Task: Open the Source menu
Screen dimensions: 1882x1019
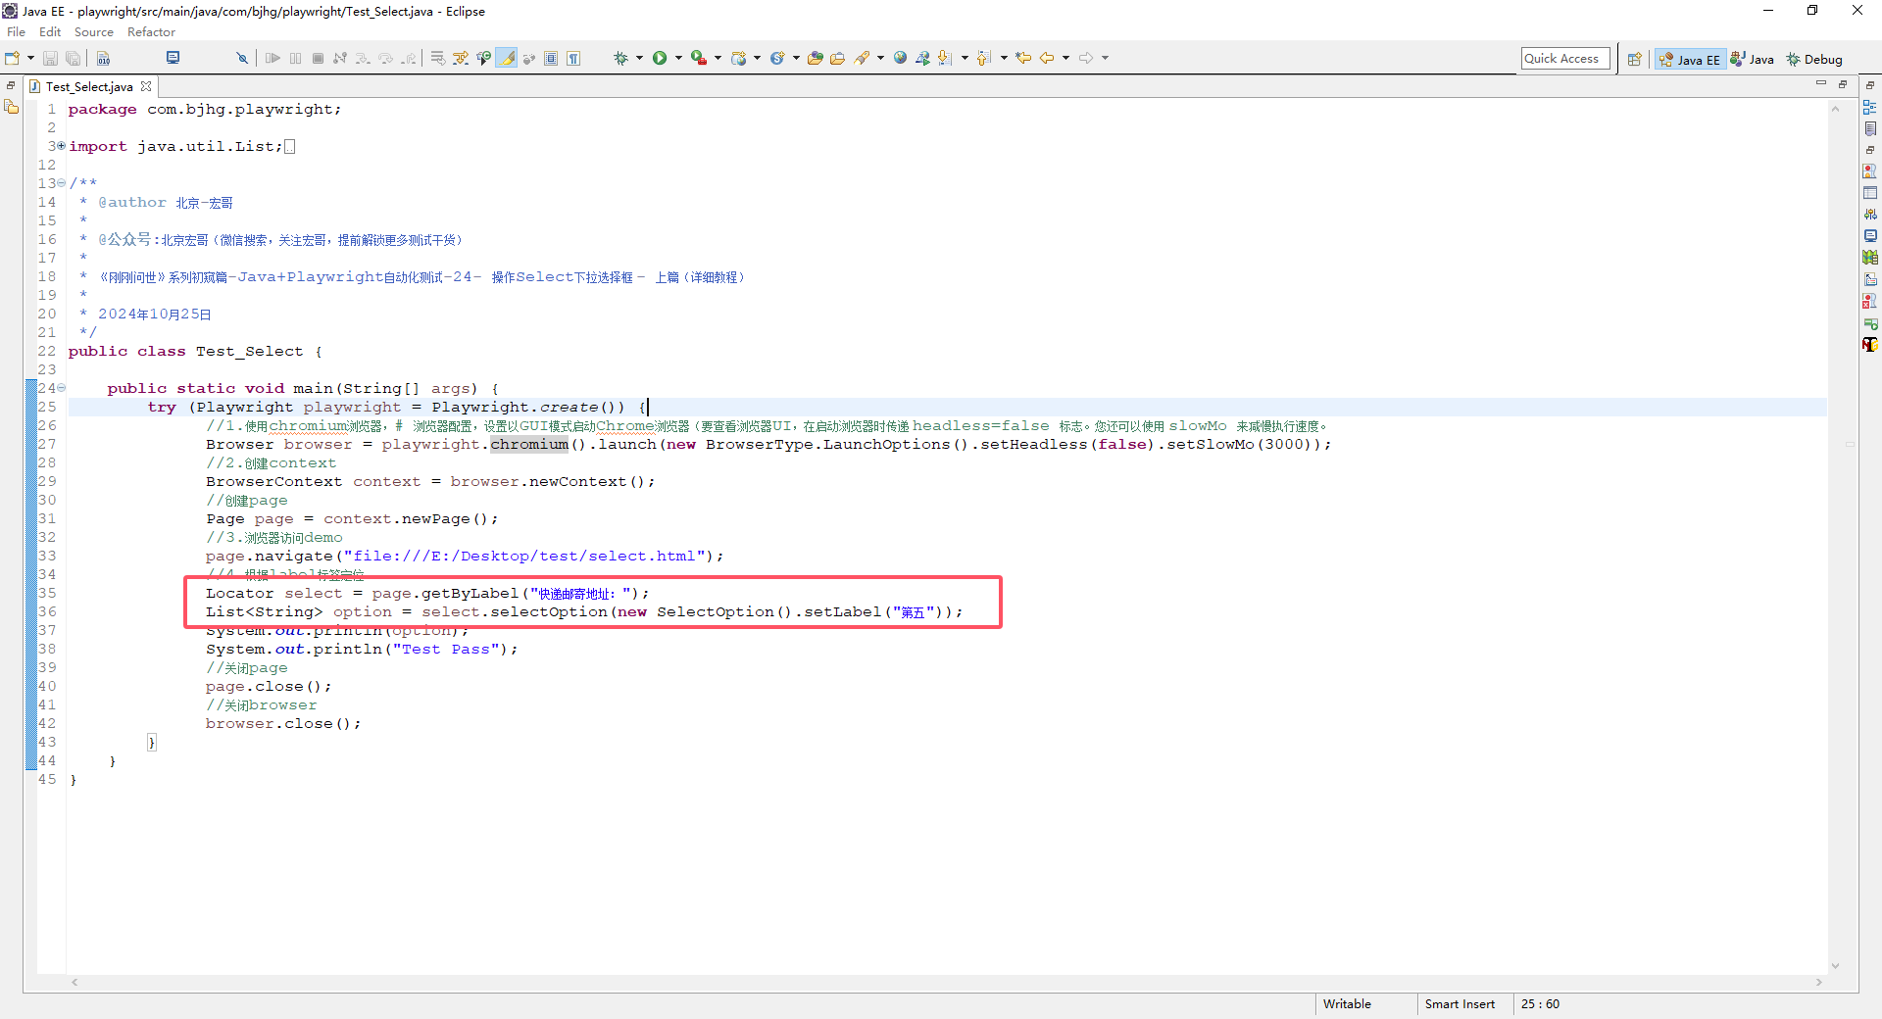Action: point(94,32)
